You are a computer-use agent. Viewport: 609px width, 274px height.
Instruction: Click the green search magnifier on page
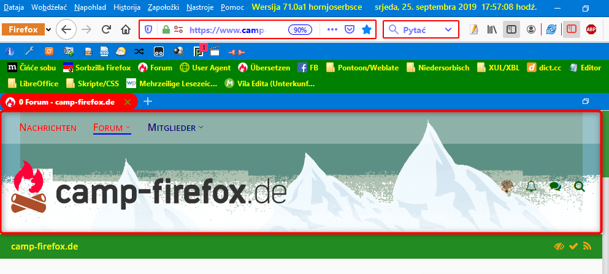(579, 187)
